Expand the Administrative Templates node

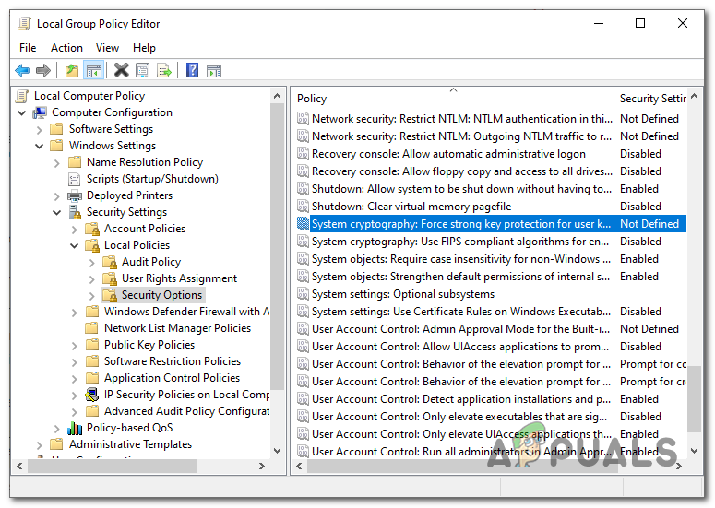tap(40, 444)
